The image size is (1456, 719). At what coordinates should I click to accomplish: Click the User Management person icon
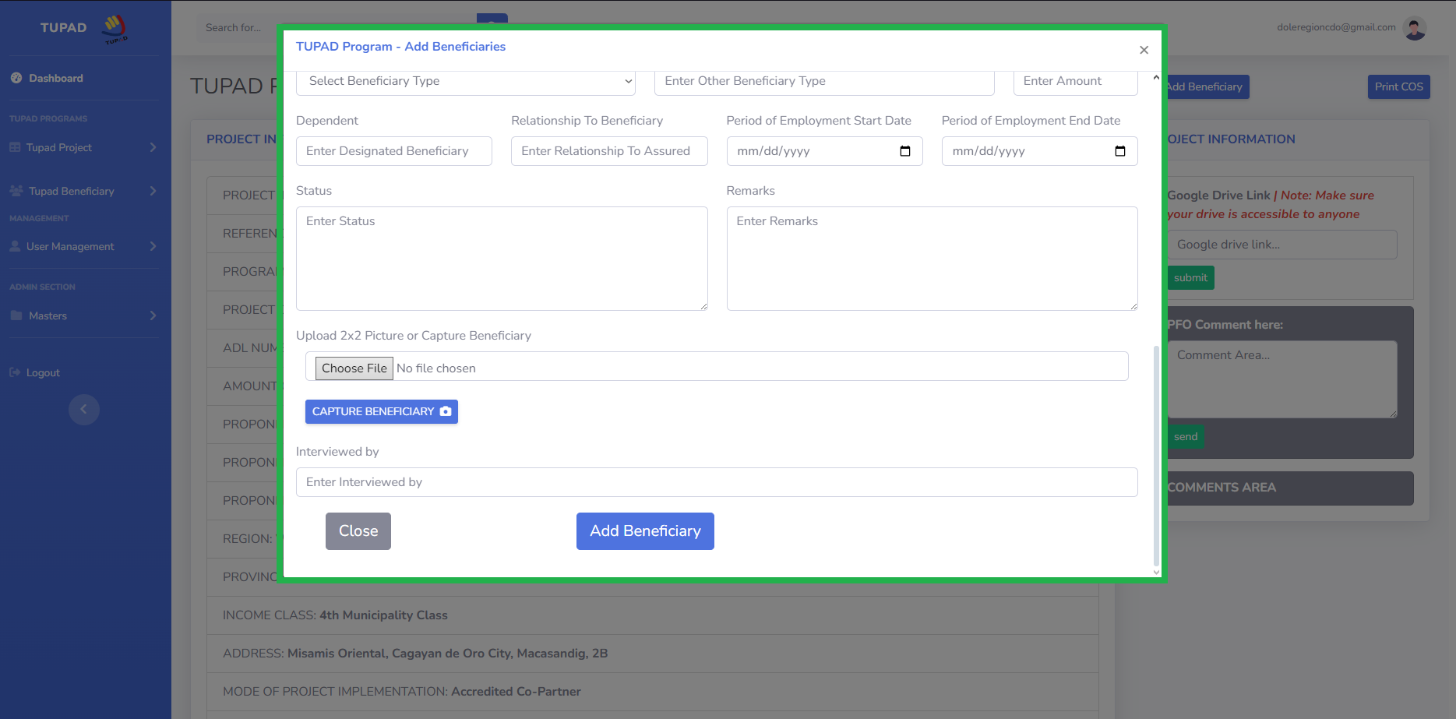(15, 246)
